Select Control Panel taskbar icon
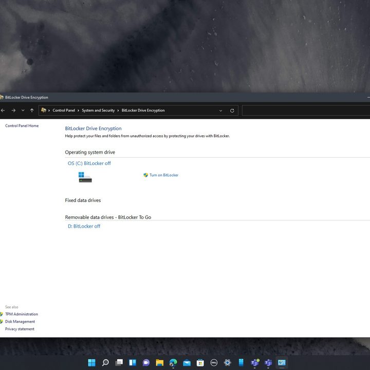Image resolution: width=370 pixels, height=370 pixels. tap(282, 362)
